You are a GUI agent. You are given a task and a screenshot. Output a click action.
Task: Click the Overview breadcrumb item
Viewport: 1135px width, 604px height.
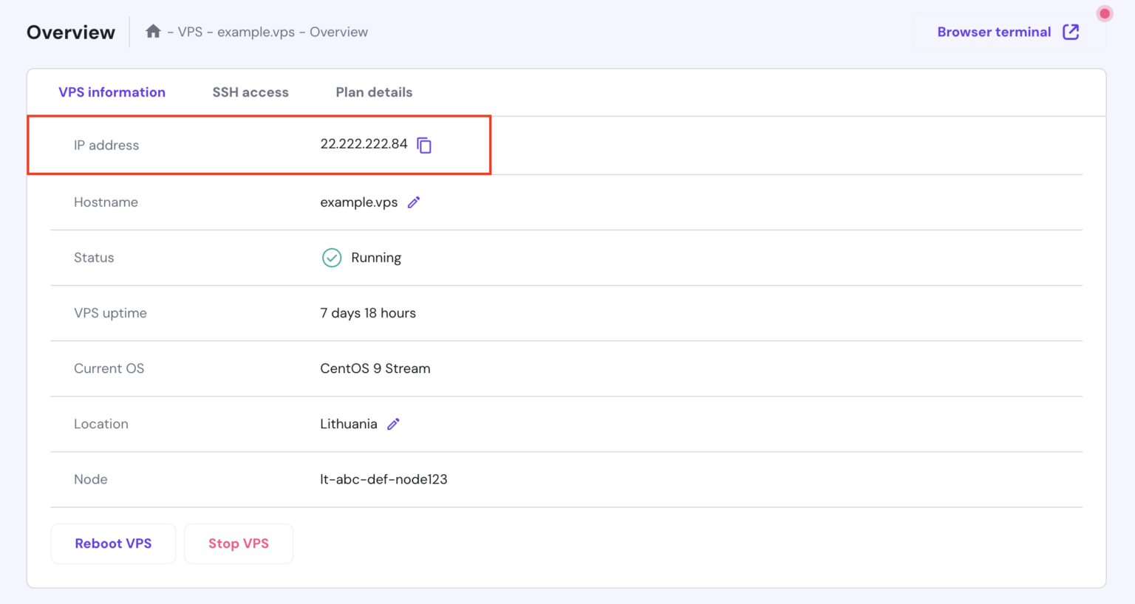pyautogui.click(x=338, y=32)
